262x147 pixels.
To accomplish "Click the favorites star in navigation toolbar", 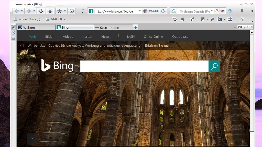I will (x=59, y=11).
